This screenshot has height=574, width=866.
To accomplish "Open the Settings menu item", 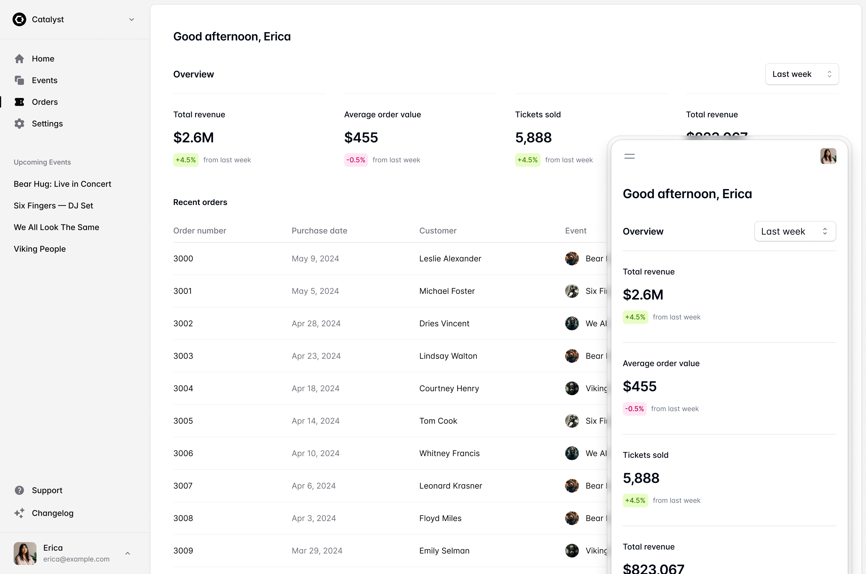I will tap(47, 124).
